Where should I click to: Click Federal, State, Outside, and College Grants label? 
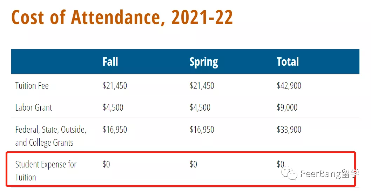tap(51, 136)
